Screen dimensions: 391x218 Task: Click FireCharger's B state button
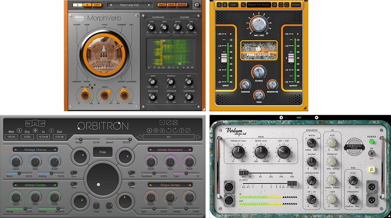(x=224, y=5)
